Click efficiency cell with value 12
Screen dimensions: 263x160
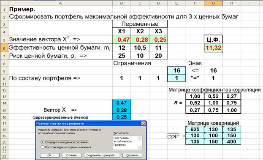point(122,48)
